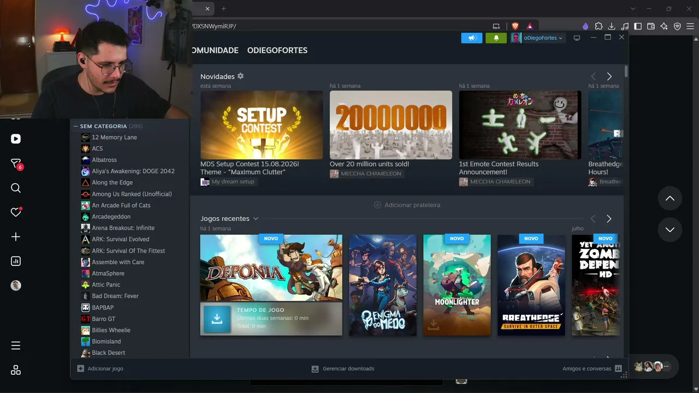The height and width of the screenshot is (393, 699).
Task: Select 'An Arcade Full of Cats' game
Action: 121,205
